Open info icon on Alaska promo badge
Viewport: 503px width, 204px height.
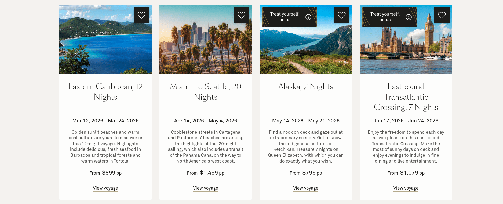pyautogui.click(x=308, y=17)
